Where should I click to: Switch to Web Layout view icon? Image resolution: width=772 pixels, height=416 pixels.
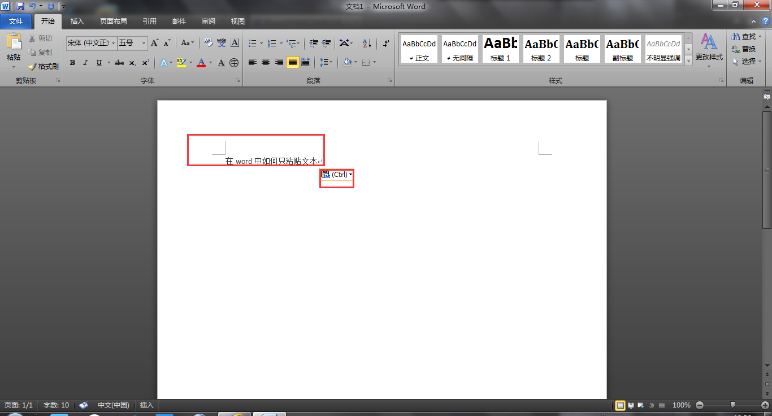click(x=641, y=405)
